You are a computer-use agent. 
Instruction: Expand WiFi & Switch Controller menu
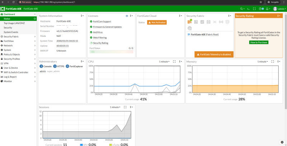(x=18, y=72)
